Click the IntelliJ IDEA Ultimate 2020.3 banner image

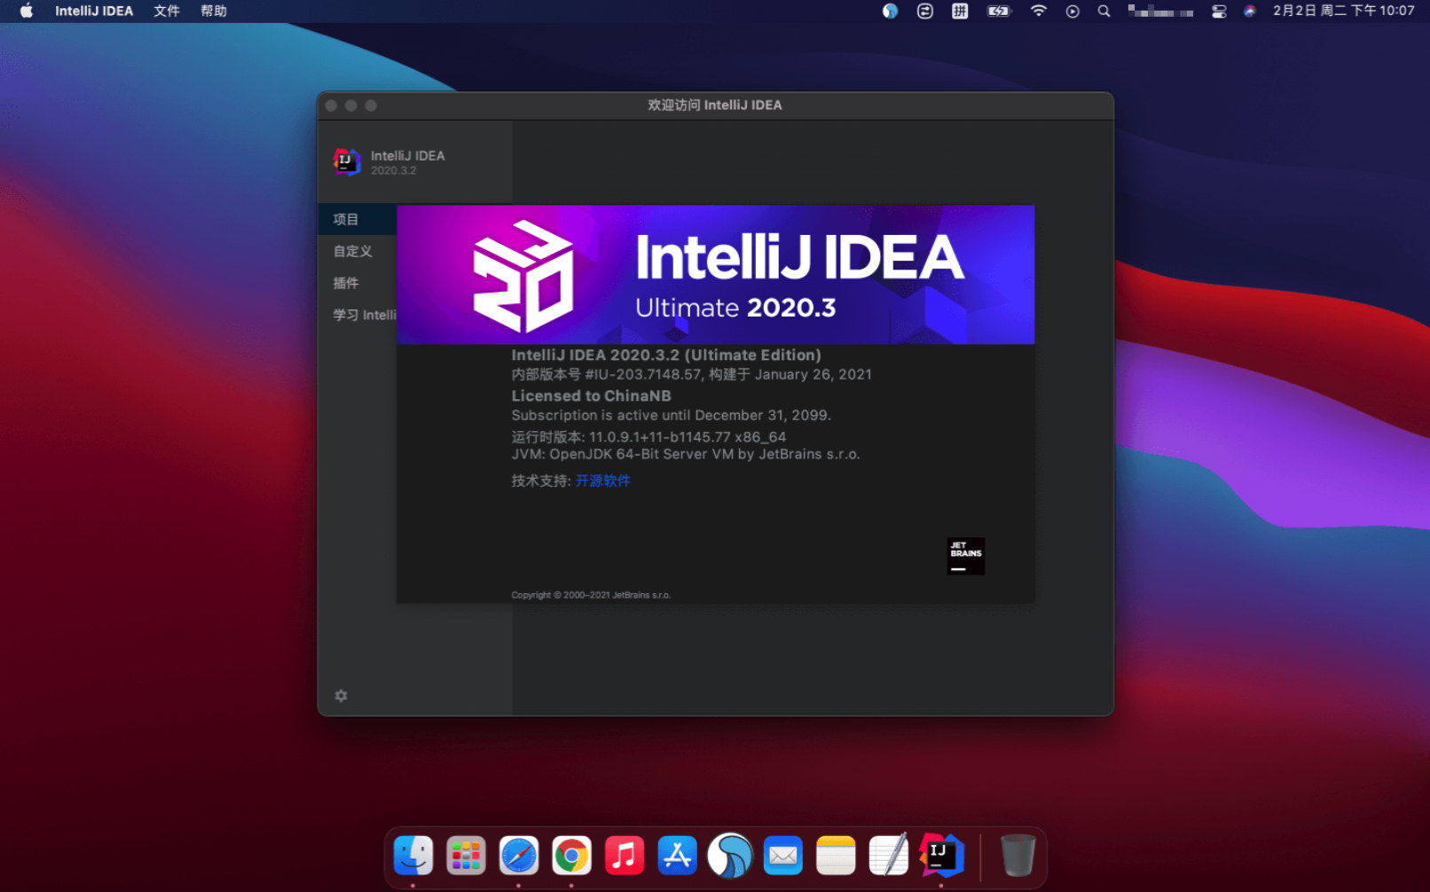[x=716, y=275]
